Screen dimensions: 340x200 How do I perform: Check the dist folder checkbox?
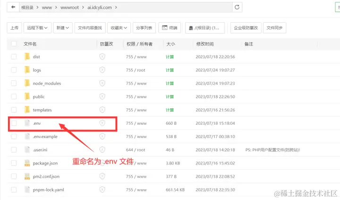(x=14, y=57)
